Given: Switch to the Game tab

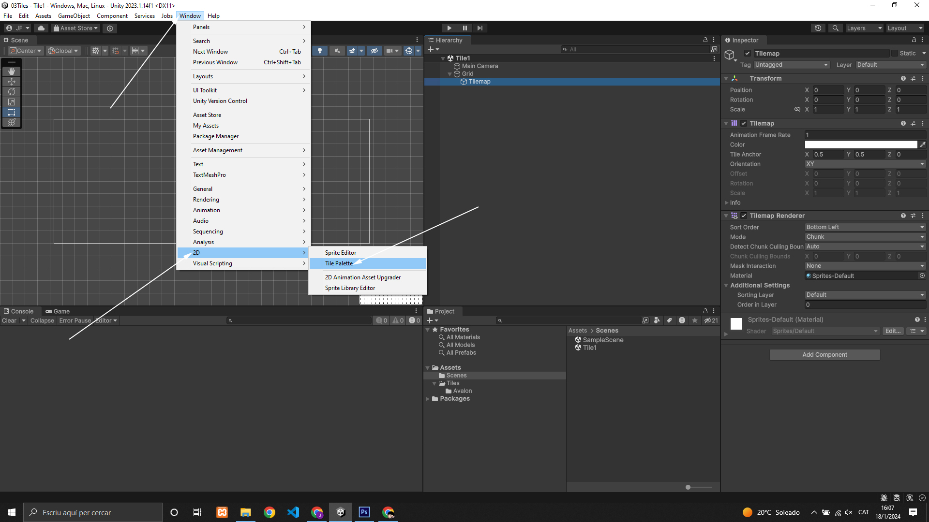Looking at the screenshot, I should point(58,311).
